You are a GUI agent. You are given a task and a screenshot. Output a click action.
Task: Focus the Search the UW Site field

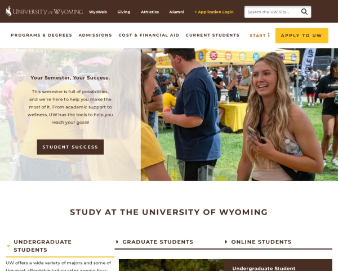click(273, 12)
